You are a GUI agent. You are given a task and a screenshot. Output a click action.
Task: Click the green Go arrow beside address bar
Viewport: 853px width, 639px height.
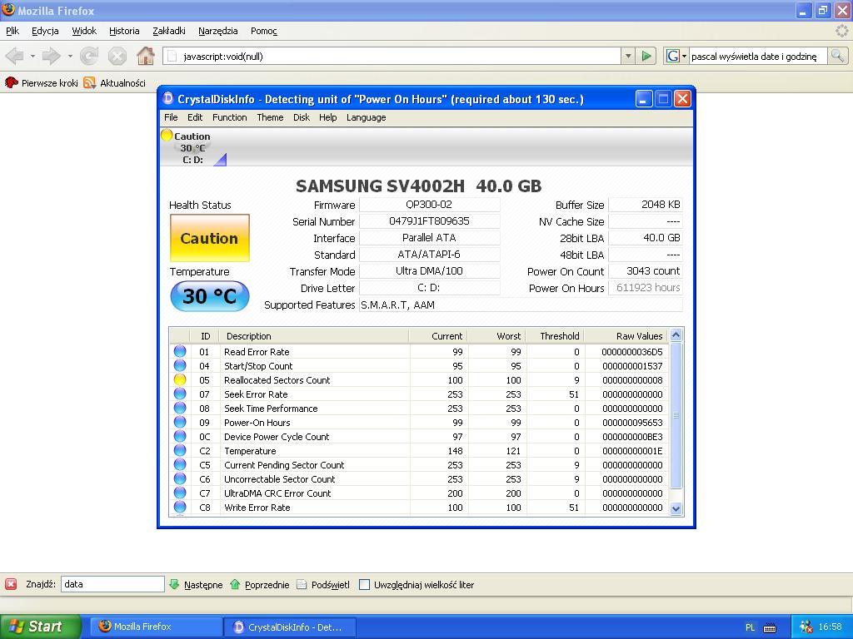click(x=646, y=56)
